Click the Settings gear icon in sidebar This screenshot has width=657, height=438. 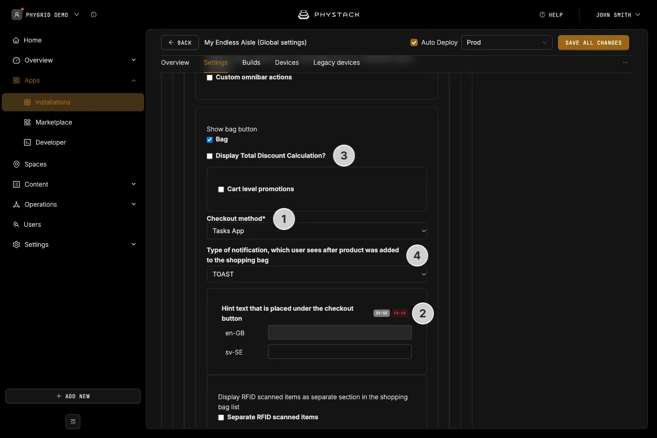click(x=16, y=245)
